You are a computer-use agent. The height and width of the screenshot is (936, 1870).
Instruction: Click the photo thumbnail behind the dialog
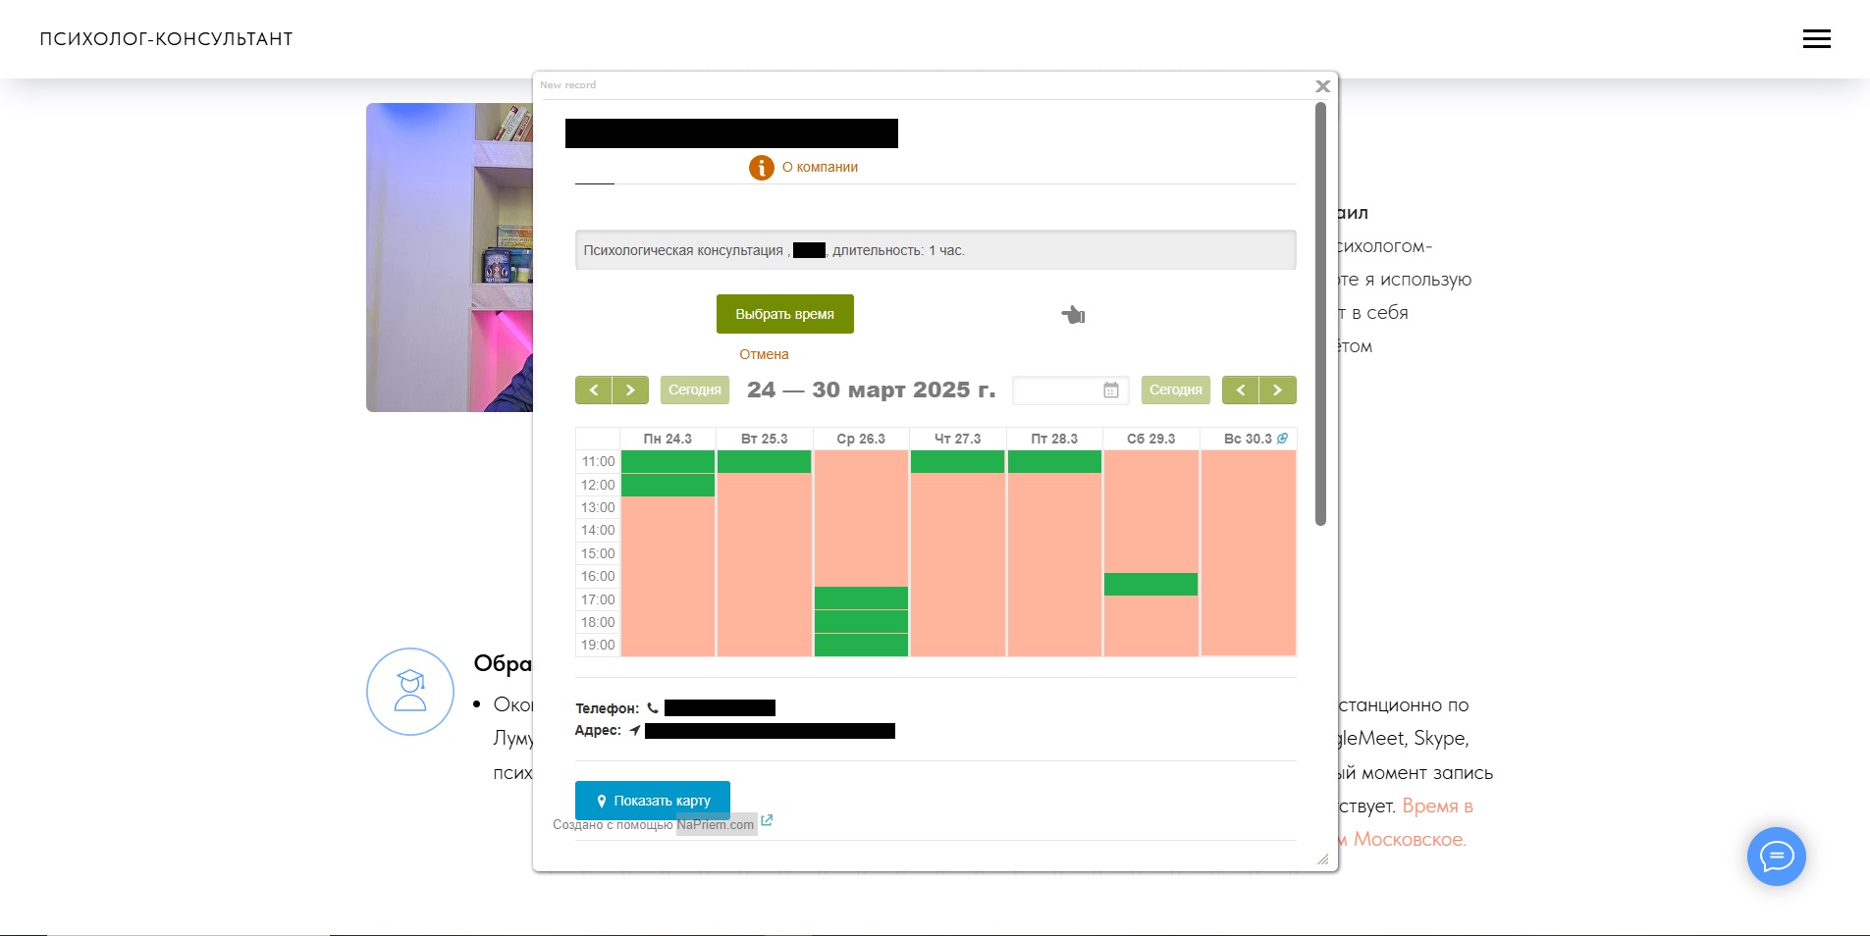(450, 257)
